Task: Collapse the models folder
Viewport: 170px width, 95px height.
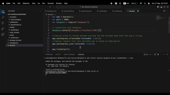Action: 12,27
